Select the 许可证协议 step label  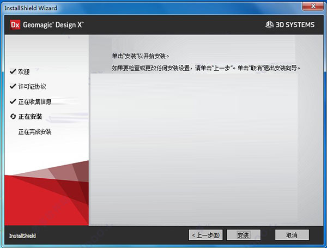(x=32, y=87)
